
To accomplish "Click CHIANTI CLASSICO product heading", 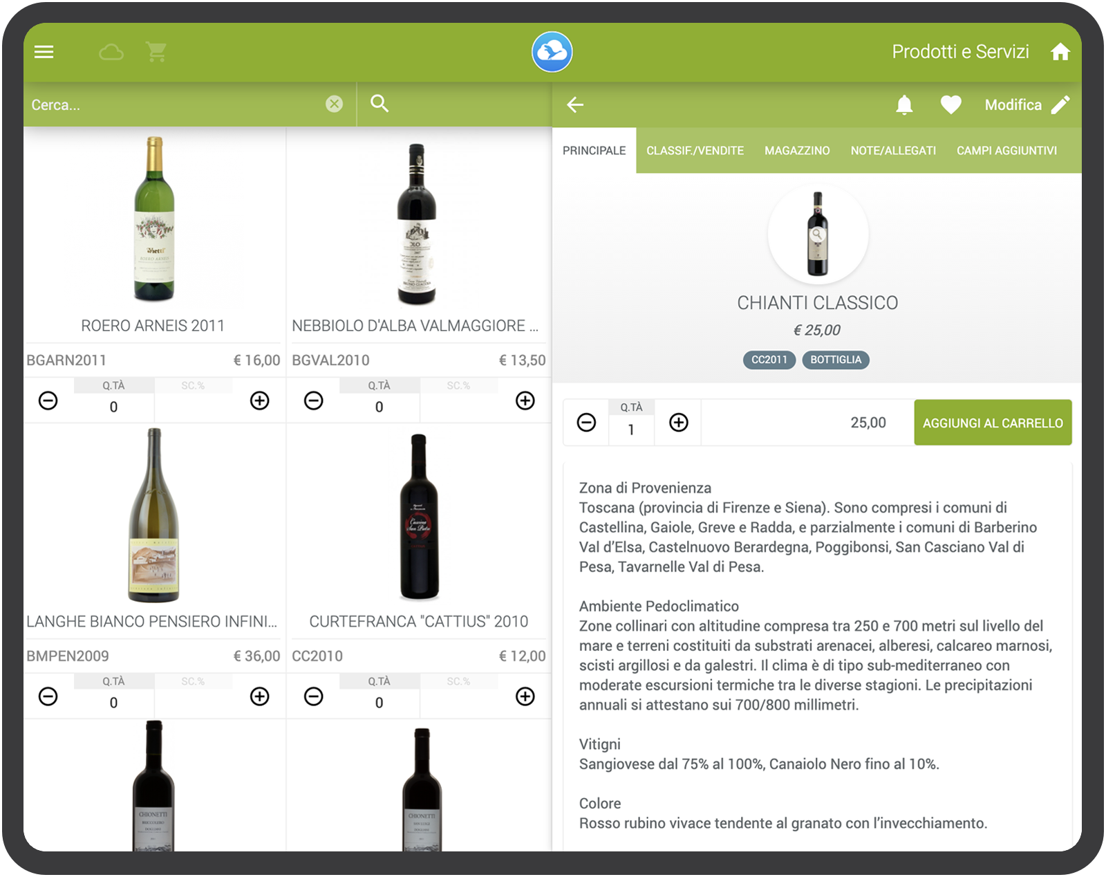I will [817, 303].
